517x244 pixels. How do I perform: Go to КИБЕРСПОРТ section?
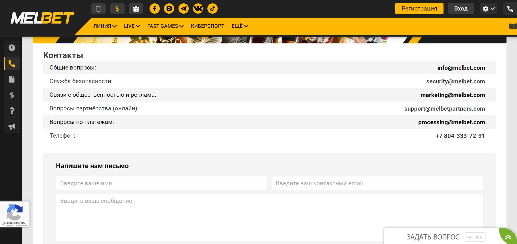tap(207, 26)
